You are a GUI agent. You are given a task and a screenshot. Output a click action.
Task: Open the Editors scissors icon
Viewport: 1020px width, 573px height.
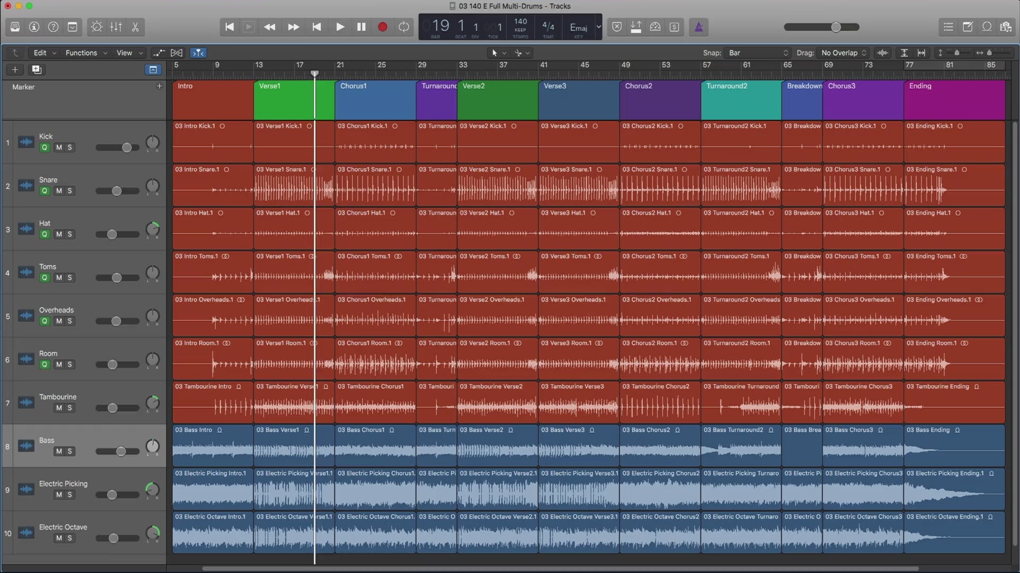coord(135,27)
